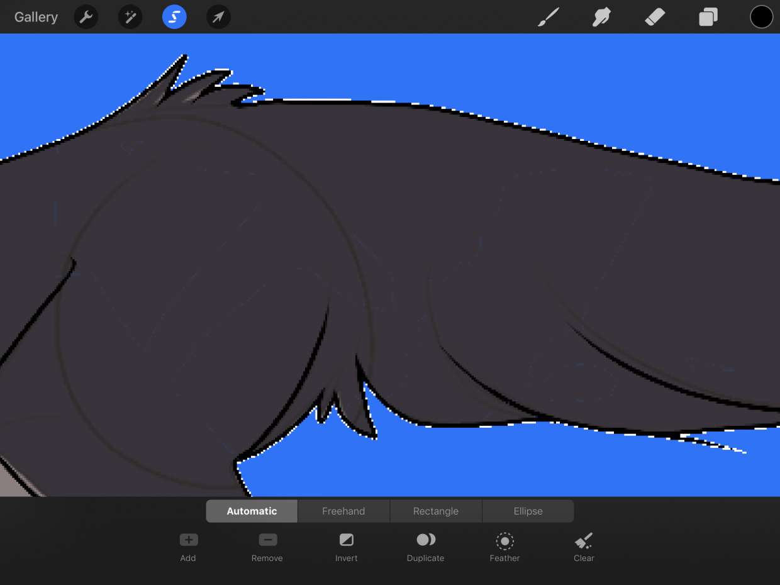Clear the current selection

click(584, 547)
